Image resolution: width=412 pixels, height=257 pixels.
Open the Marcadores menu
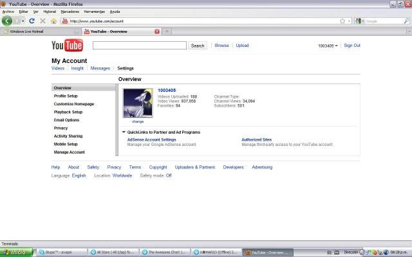pyautogui.click(x=70, y=12)
